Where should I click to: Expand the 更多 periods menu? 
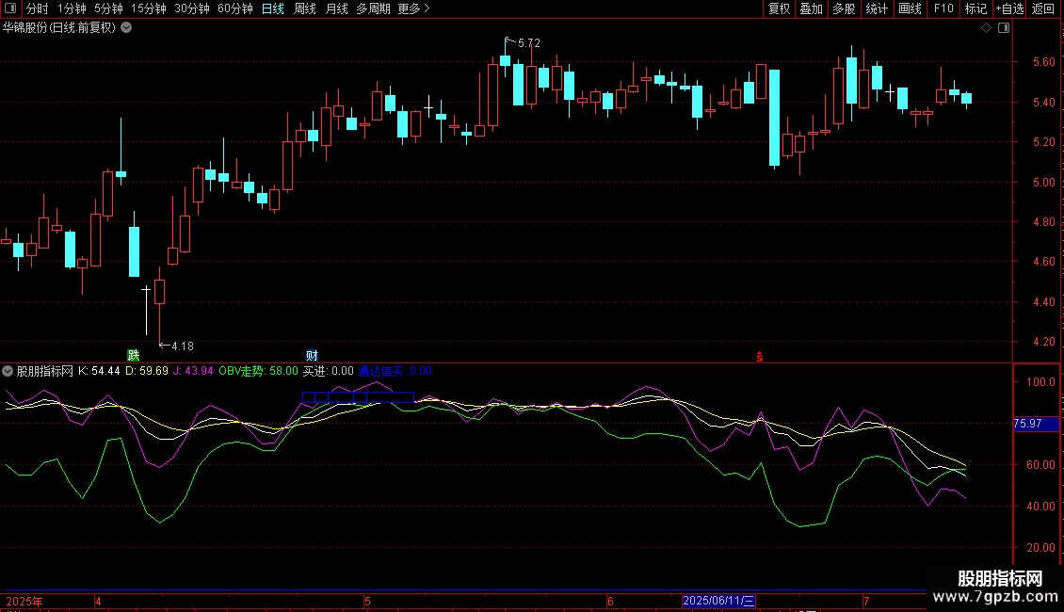(414, 8)
